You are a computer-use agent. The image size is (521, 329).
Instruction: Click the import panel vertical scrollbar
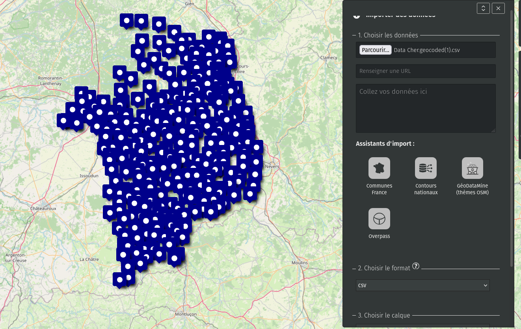(x=512, y=138)
